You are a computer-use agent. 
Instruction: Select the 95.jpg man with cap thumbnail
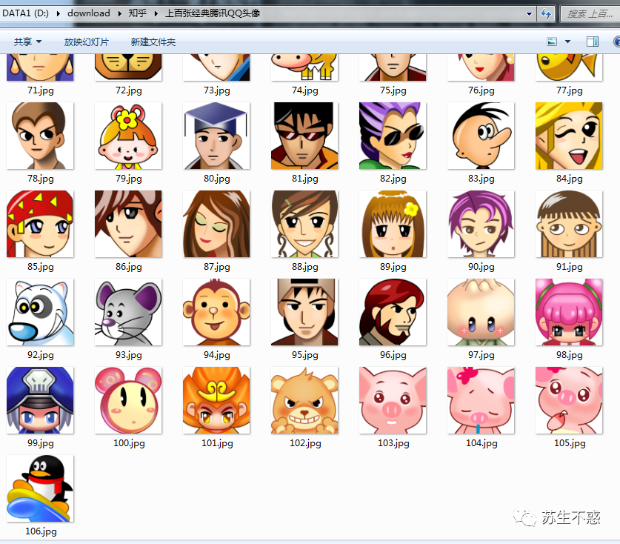(305, 312)
